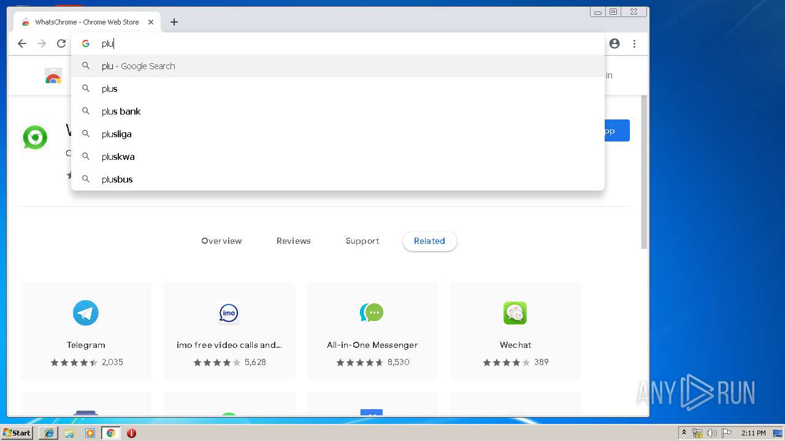Click the Wechat logo icon

click(515, 313)
